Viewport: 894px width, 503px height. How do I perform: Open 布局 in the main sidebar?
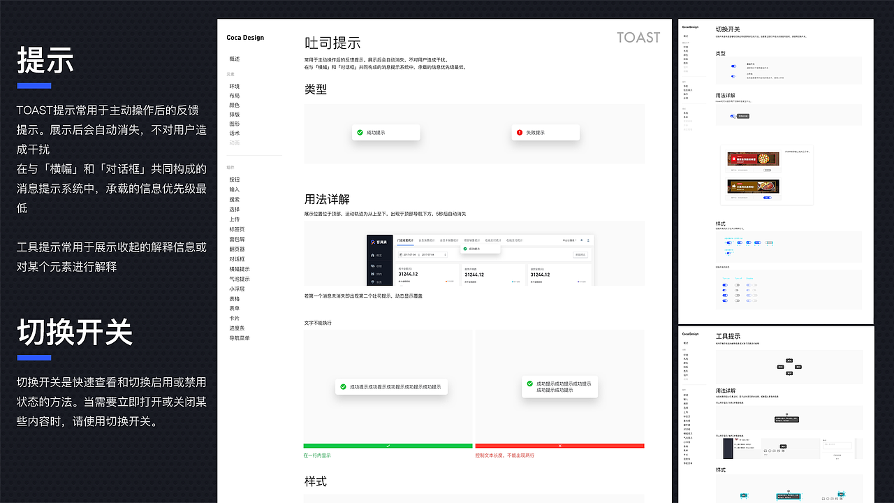click(234, 96)
